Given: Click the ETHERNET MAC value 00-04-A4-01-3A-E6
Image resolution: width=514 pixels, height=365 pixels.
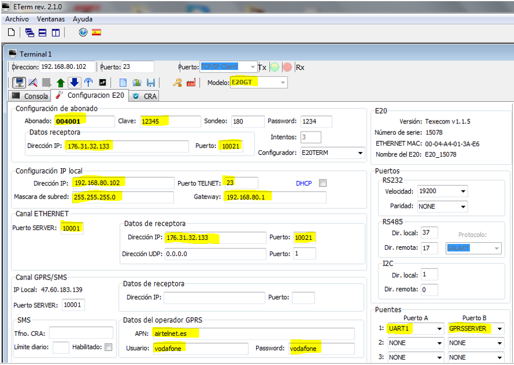Looking at the screenshot, I should point(452,144).
